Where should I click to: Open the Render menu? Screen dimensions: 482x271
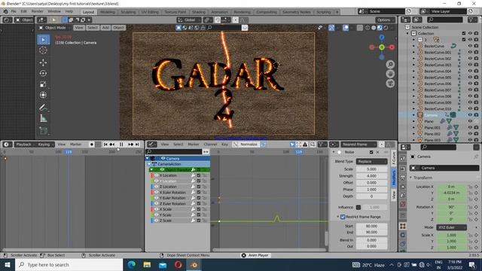(37, 11)
